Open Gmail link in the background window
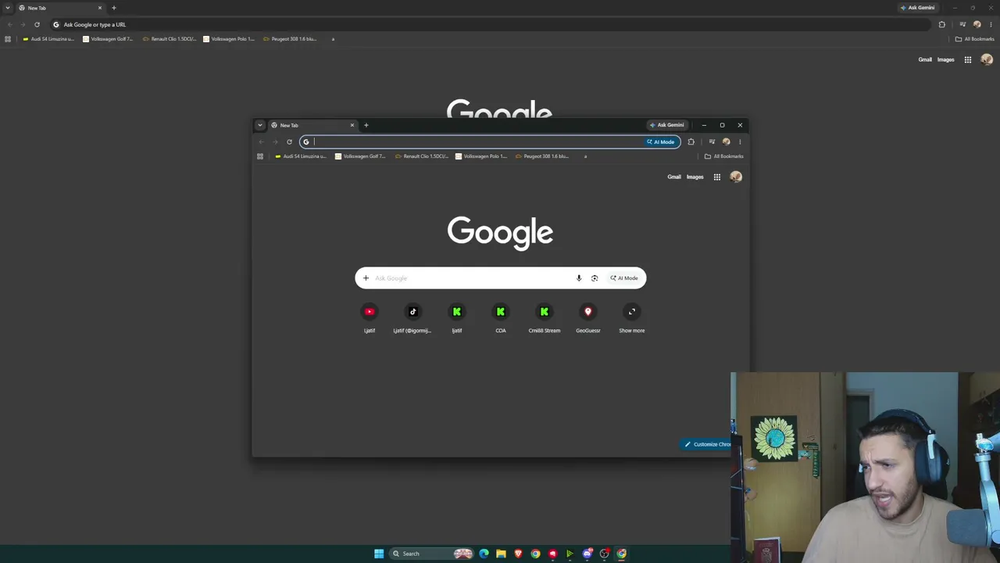1000x563 pixels. click(925, 59)
